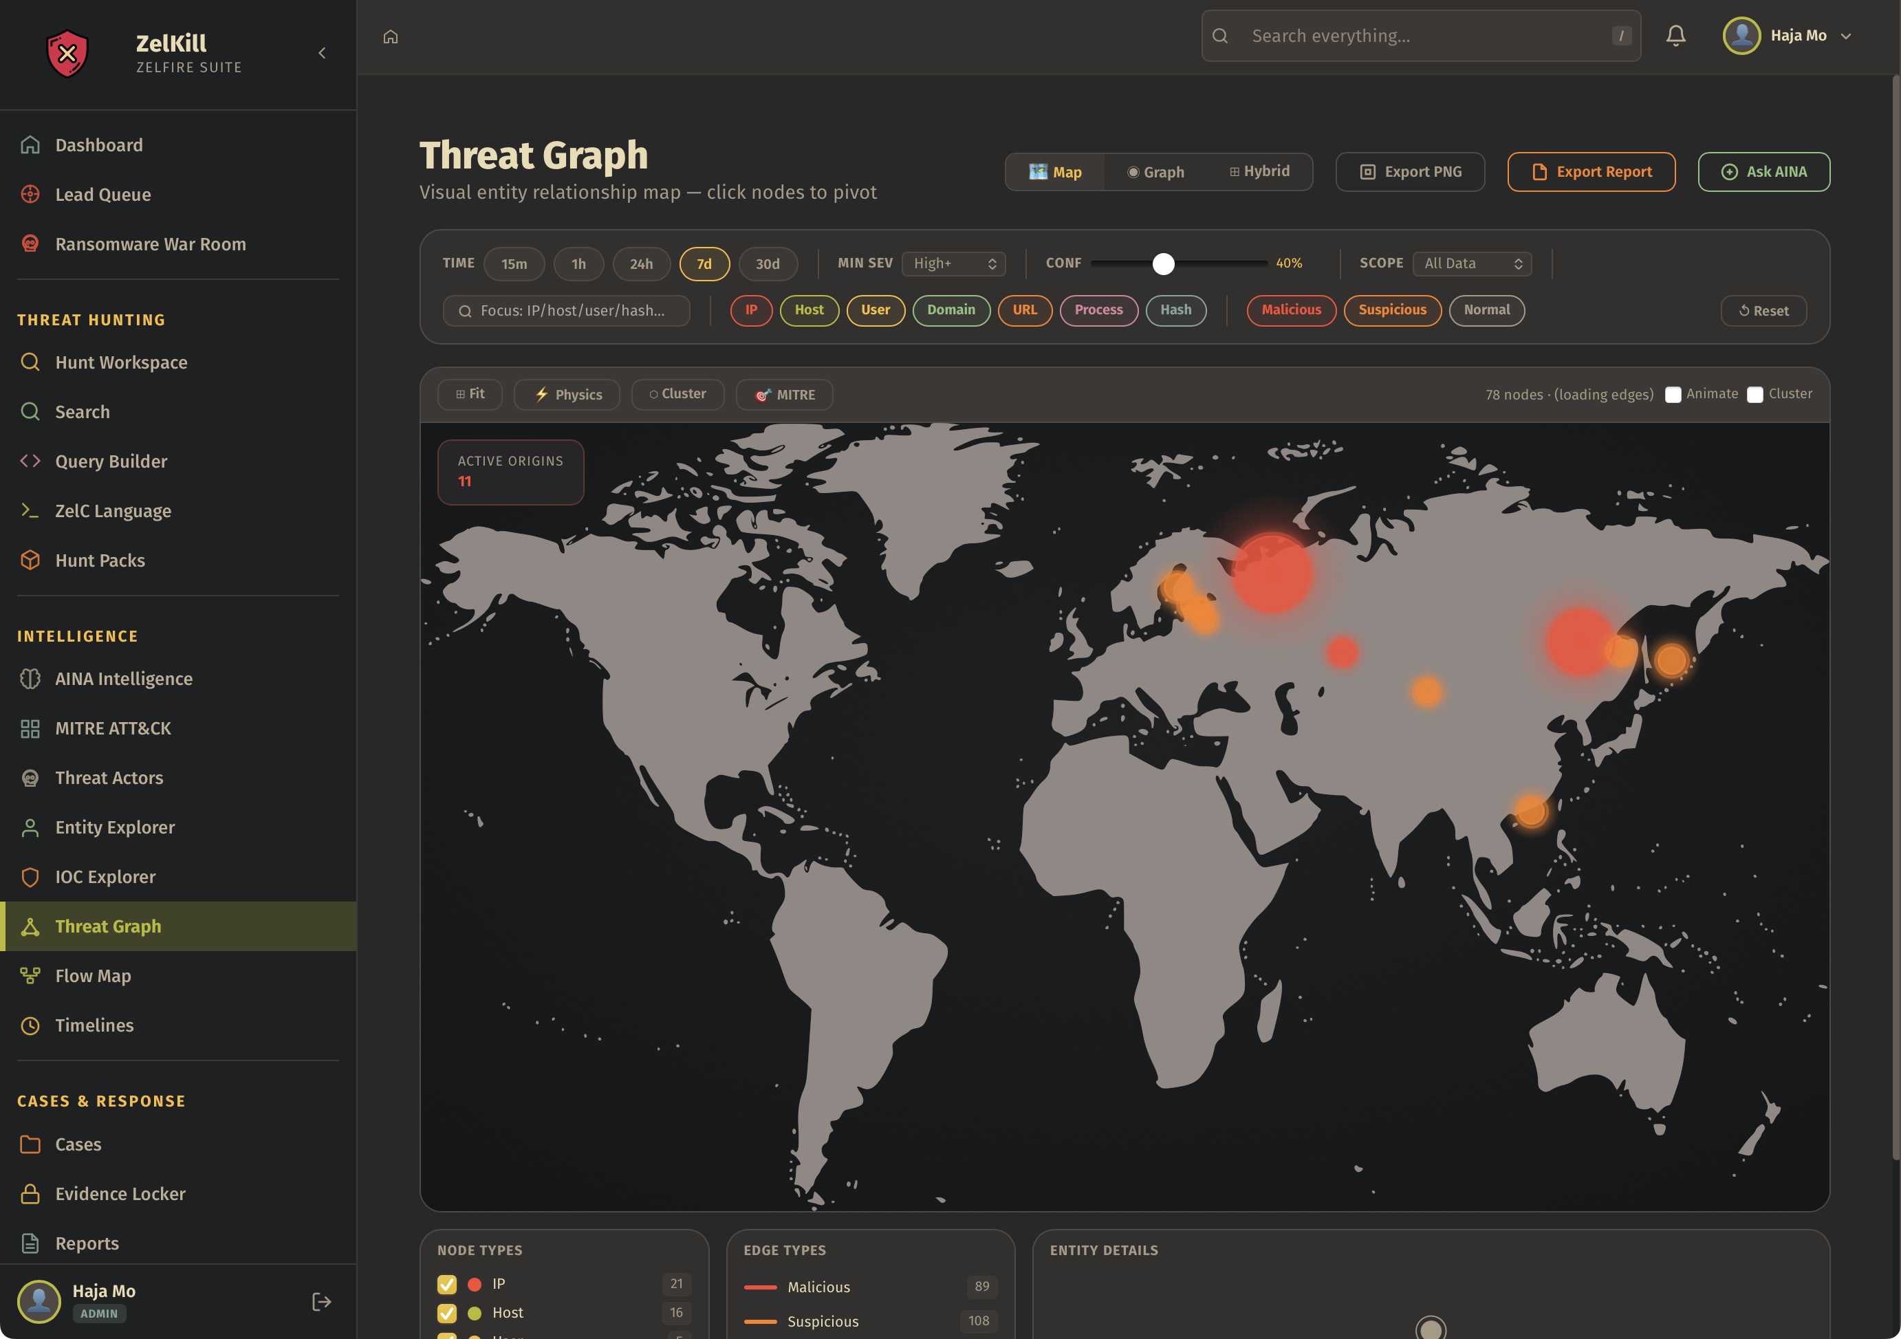Screen dimensions: 1901x1339
Task: Open MITRE ATT&CK in the sidebar
Action: point(113,728)
